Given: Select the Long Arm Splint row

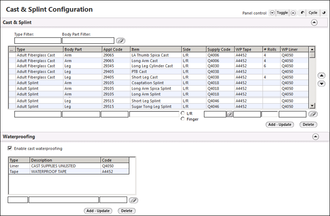Looking at the screenshot, I should [x=159, y=94].
